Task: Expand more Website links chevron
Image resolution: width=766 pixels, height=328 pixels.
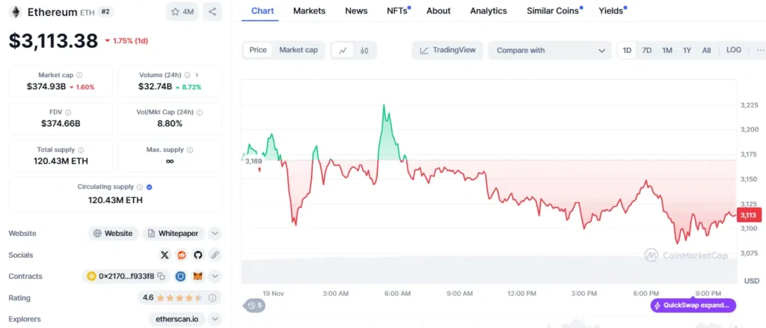Action: pos(215,233)
